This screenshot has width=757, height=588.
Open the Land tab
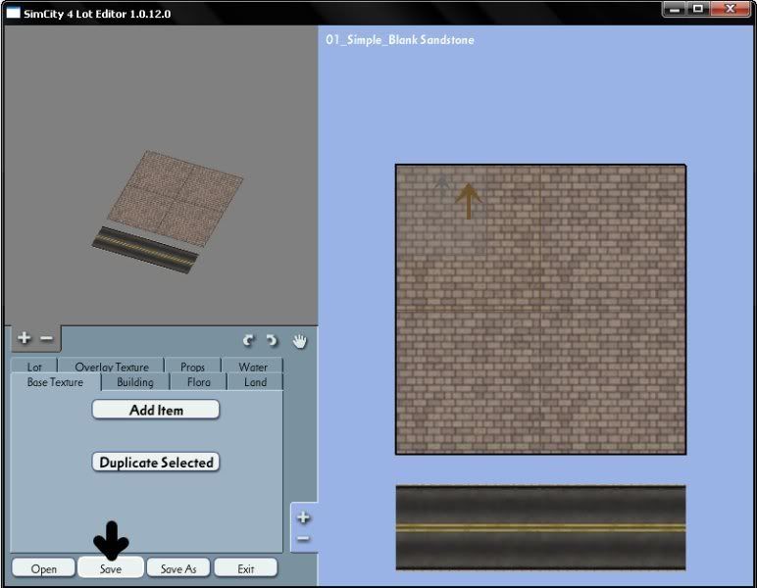pyautogui.click(x=255, y=382)
